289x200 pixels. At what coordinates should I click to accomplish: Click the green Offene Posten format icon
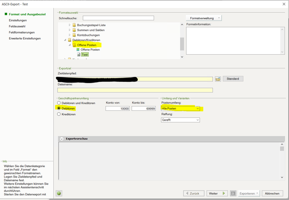[x=78, y=49]
